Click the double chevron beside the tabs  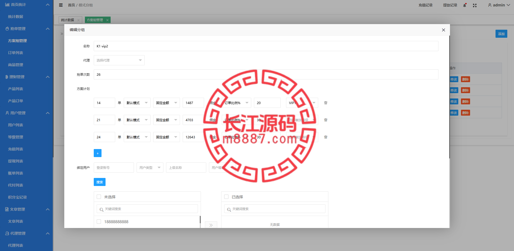click(62, 34)
